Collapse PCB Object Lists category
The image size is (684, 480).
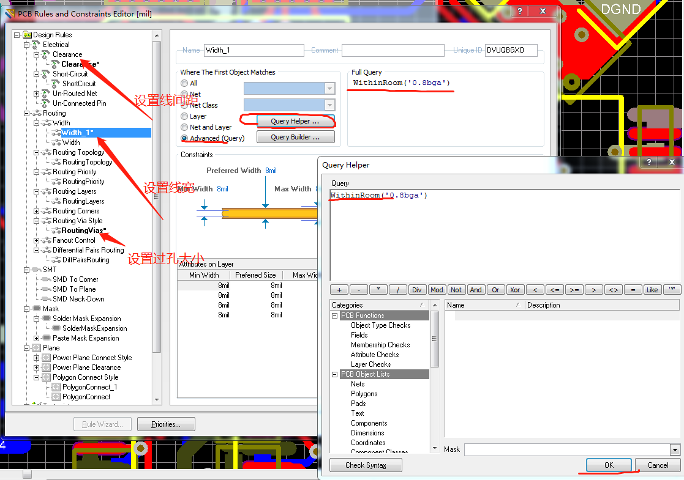pos(334,374)
